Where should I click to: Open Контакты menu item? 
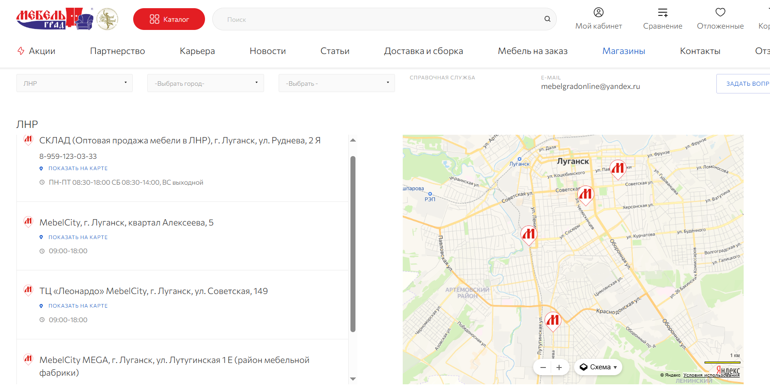(x=700, y=51)
